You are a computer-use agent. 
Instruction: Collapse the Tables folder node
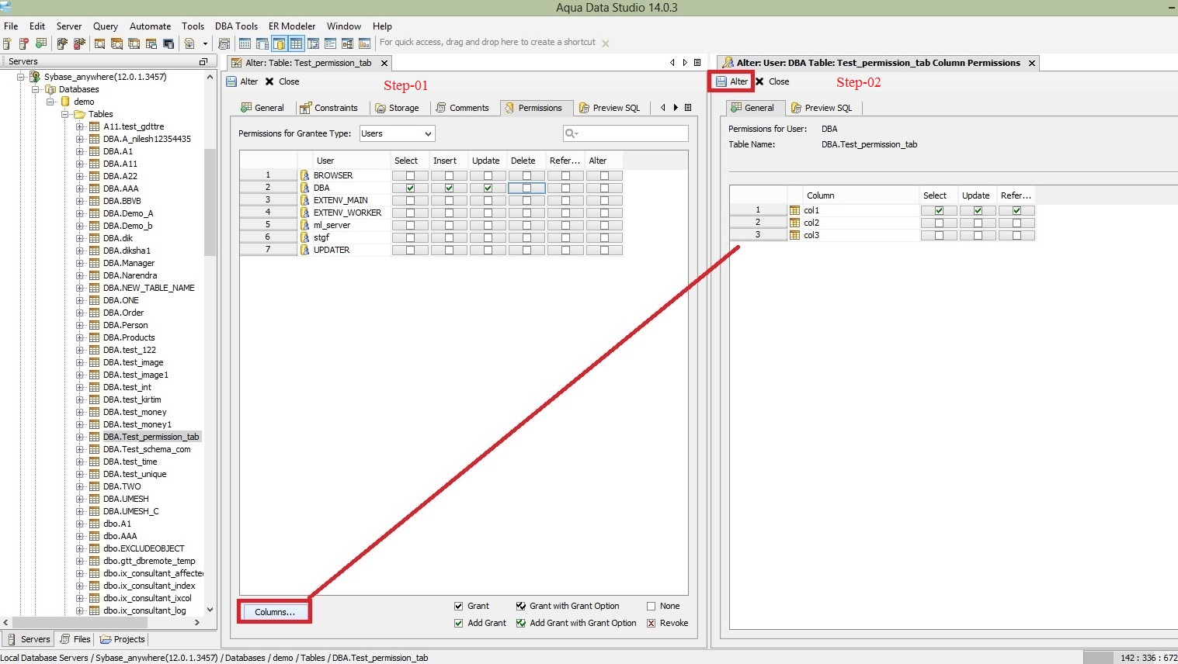click(65, 114)
